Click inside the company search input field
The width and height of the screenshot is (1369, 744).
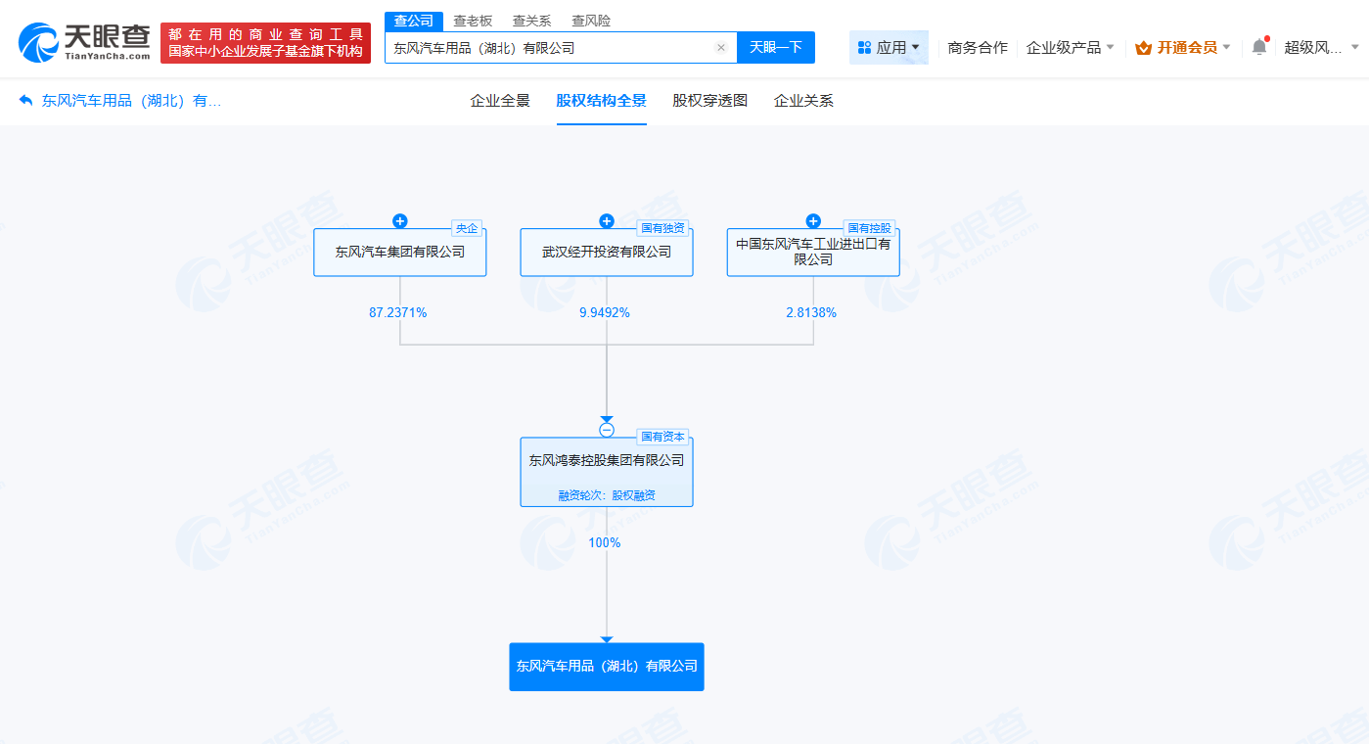(x=548, y=46)
